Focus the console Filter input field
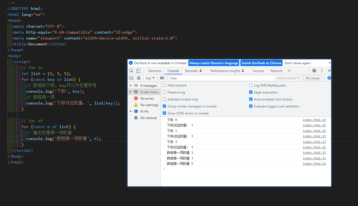Screen dimensions: 358x206 click(222, 78)
